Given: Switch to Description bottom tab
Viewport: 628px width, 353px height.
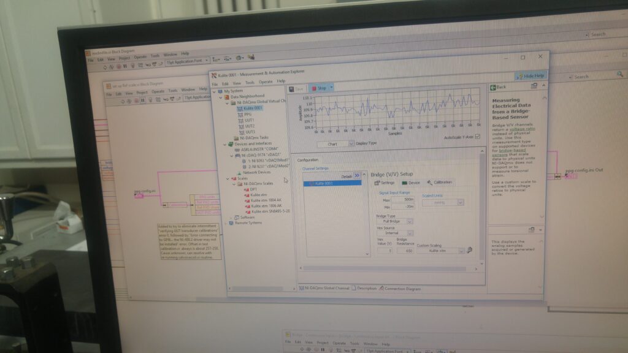Looking at the screenshot, I should [364, 288].
